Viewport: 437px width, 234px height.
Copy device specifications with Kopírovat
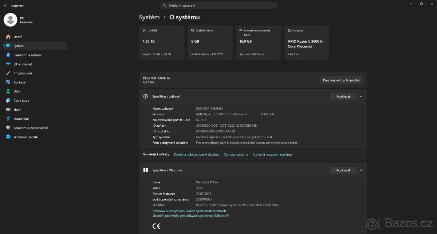(343, 96)
